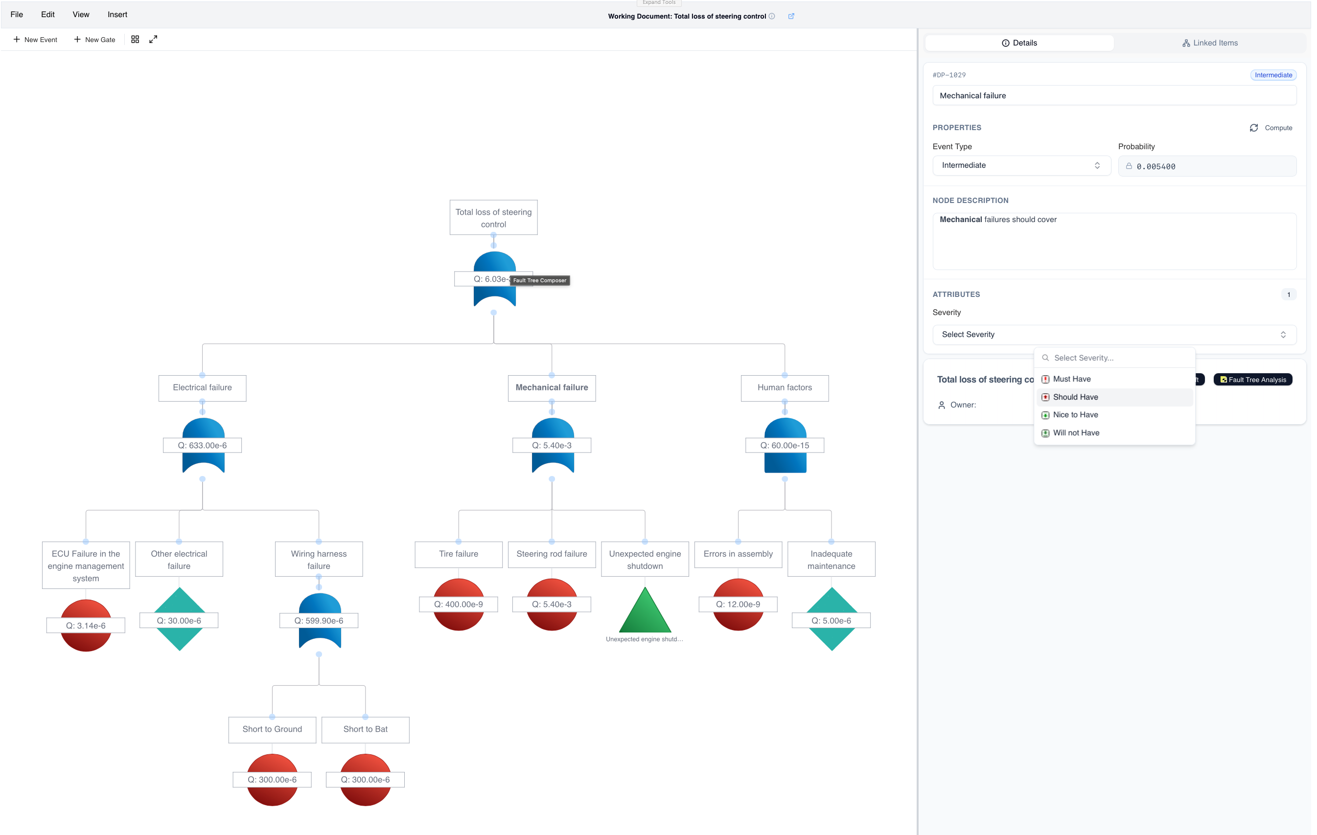Click the Select Severity search field
Image resolution: width=1317 pixels, height=835 pixels.
coord(1118,358)
